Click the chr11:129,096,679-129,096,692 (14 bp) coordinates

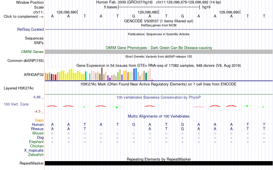coord(189,2)
